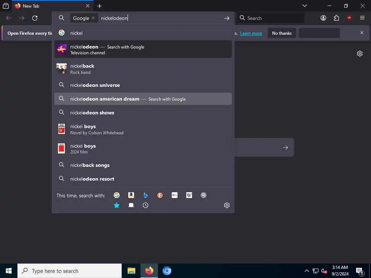The width and height of the screenshot is (371, 278).
Task: Remove the Google search mode chip
Action: pos(93,18)
